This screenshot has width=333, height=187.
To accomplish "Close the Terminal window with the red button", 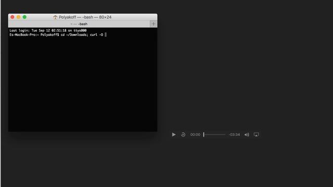I will pyautogui.click(x=12, y=17).
